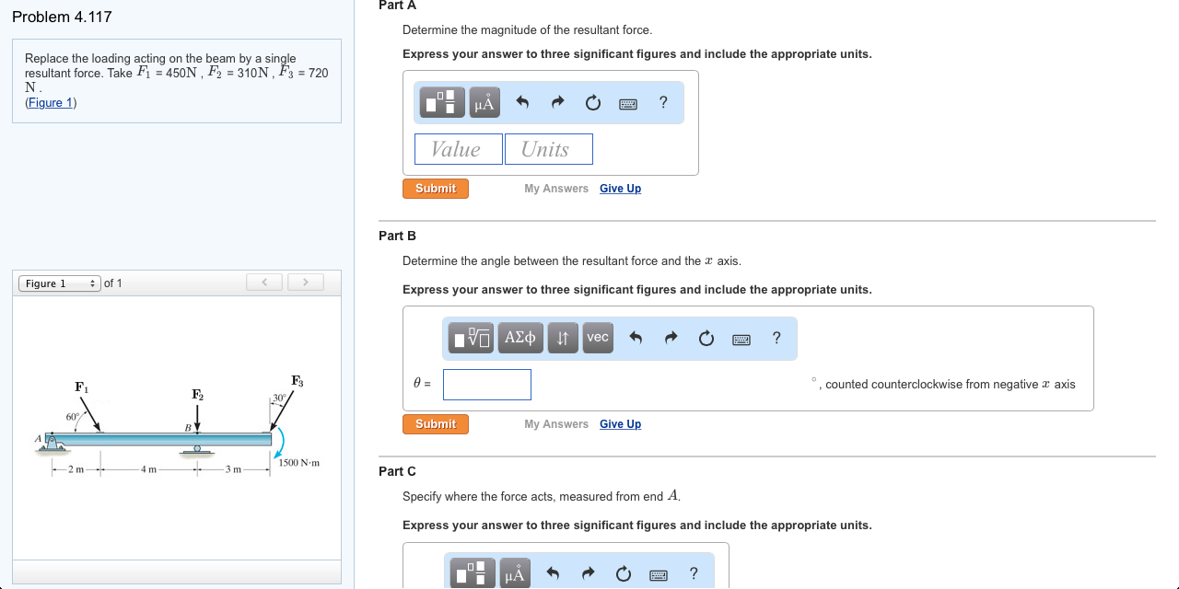Select the μÅ units icon in Part C
The width and height of the screenshot is (1179, 589).
tap(514, 572)
